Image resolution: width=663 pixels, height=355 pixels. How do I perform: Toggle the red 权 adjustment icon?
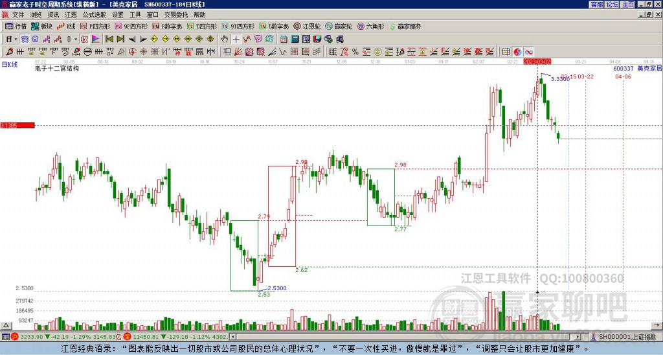(84, 40)
